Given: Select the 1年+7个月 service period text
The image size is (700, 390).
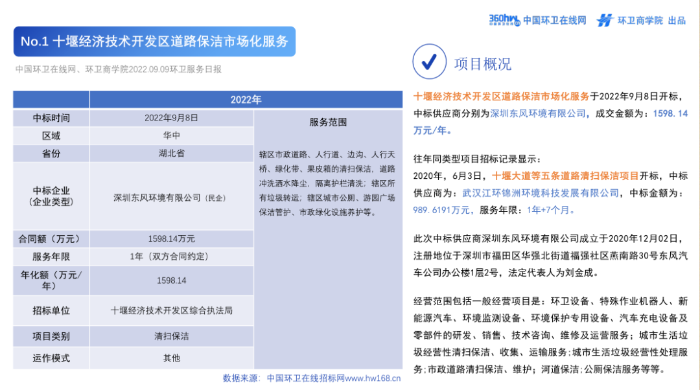Looking at the screenshot, I should point(549,210).
